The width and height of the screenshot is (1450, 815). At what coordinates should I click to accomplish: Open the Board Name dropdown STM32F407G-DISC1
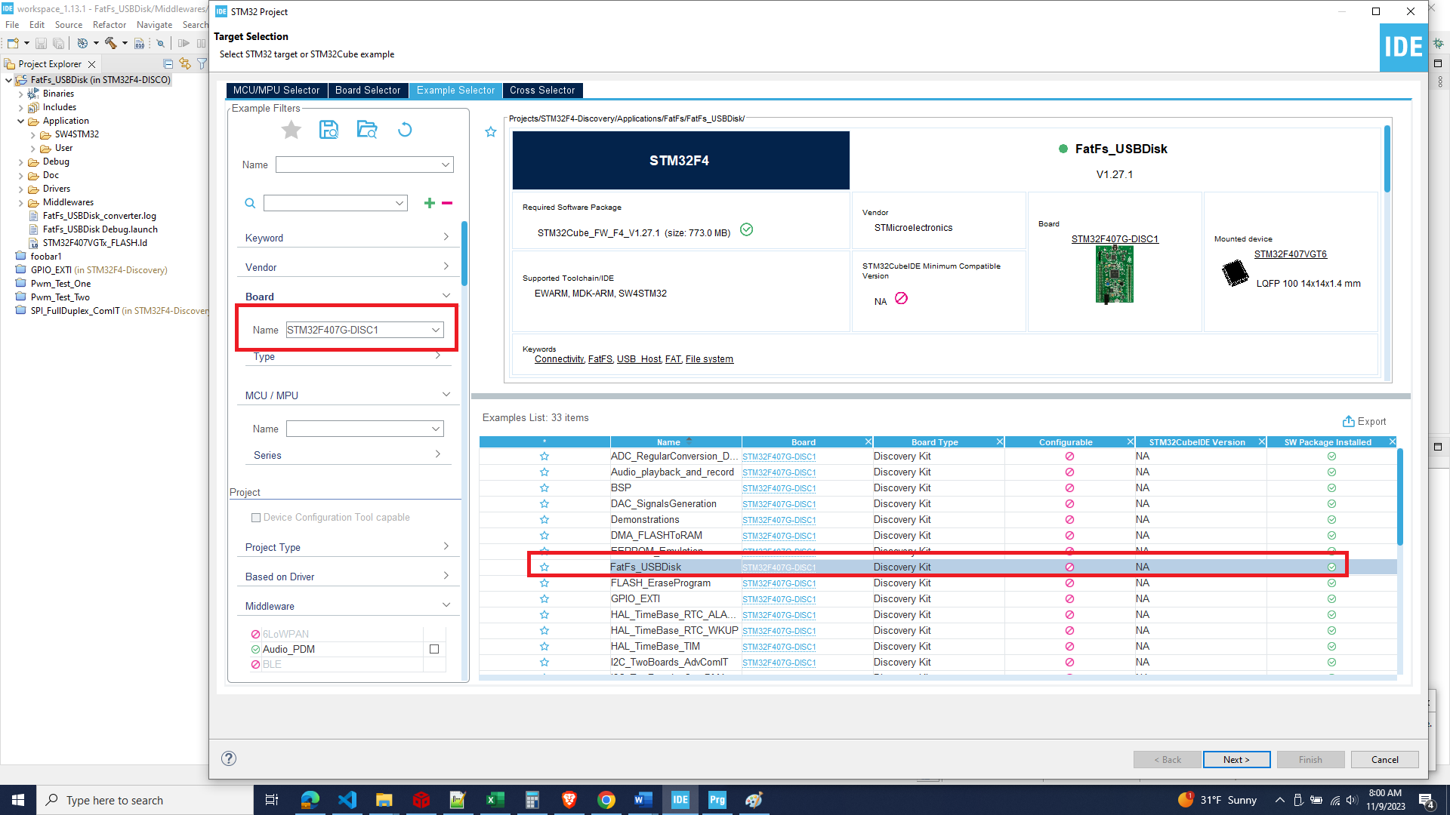(x=436, y=330)
